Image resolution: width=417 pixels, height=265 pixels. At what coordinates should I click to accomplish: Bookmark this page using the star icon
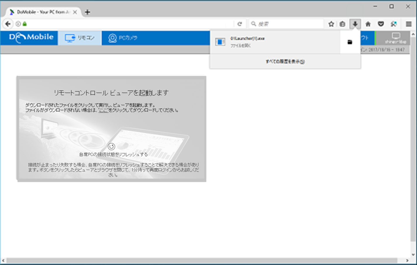coord(331,24)
